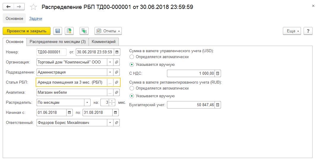Click Провести и закрыть button
The width and height of the screenshot is (317, 161).
click(x=26, y=31)
